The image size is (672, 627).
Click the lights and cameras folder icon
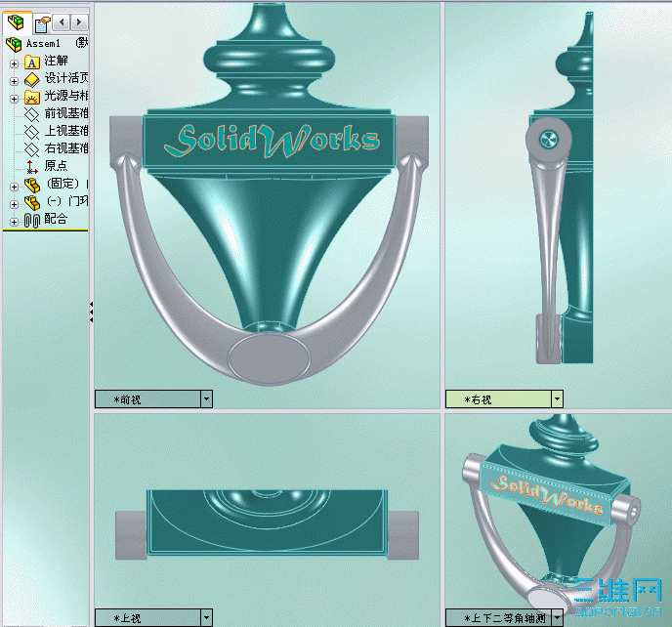click(x=32, y=98)
